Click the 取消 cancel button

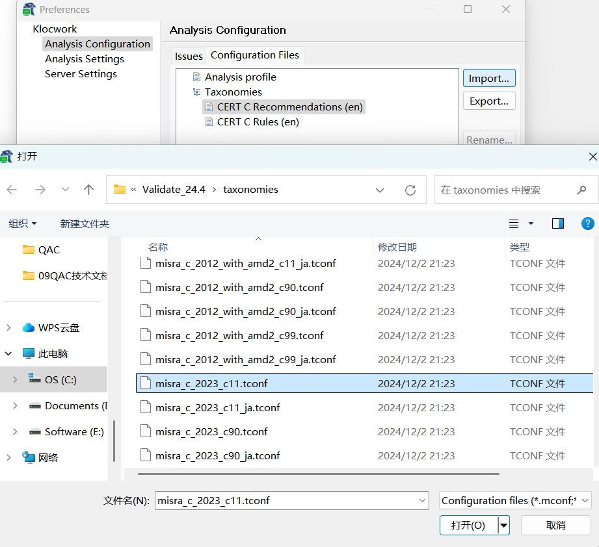pos(556,526)
